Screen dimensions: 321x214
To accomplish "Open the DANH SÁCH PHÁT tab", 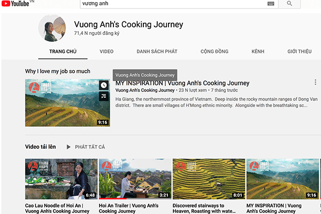I will 157,51.
